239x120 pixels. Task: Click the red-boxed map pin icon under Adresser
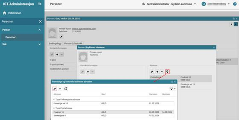tap(167, 72)
